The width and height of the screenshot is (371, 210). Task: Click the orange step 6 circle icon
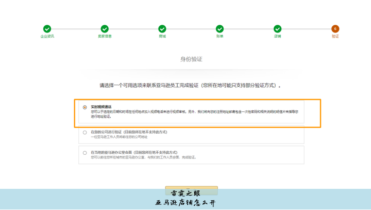[335, 29]
